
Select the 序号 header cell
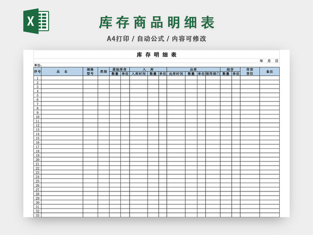coord(37,71)
